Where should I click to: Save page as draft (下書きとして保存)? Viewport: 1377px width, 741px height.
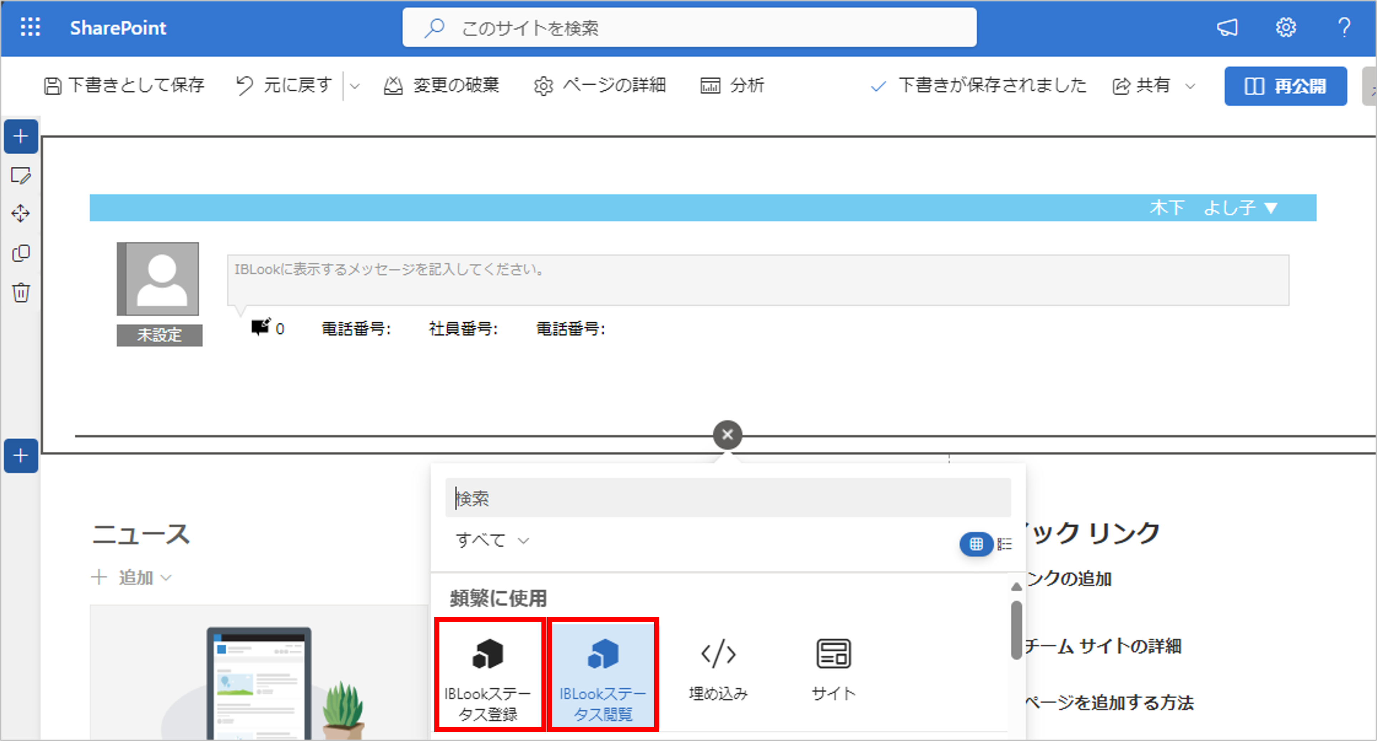(x=124, y=86)
